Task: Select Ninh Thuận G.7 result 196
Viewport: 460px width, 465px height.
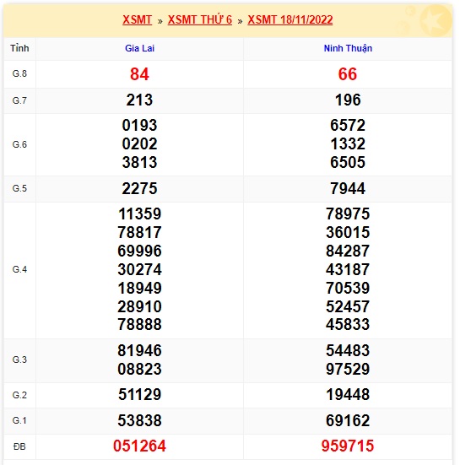Action: pyautogui.click(x=348, y=100)
